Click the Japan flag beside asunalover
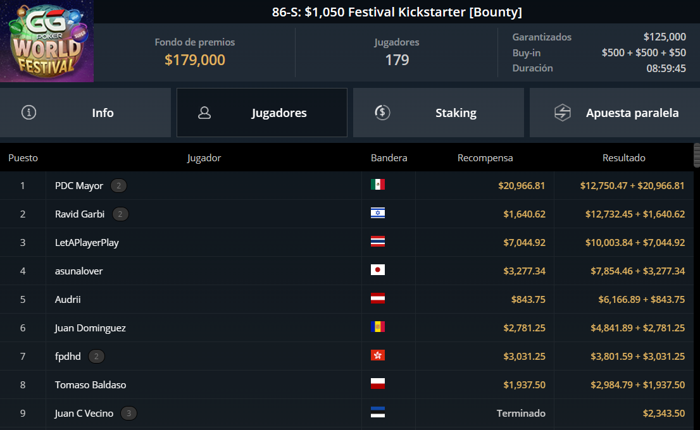The width and height of the screenshot is (700, 430). click(378, 270)
